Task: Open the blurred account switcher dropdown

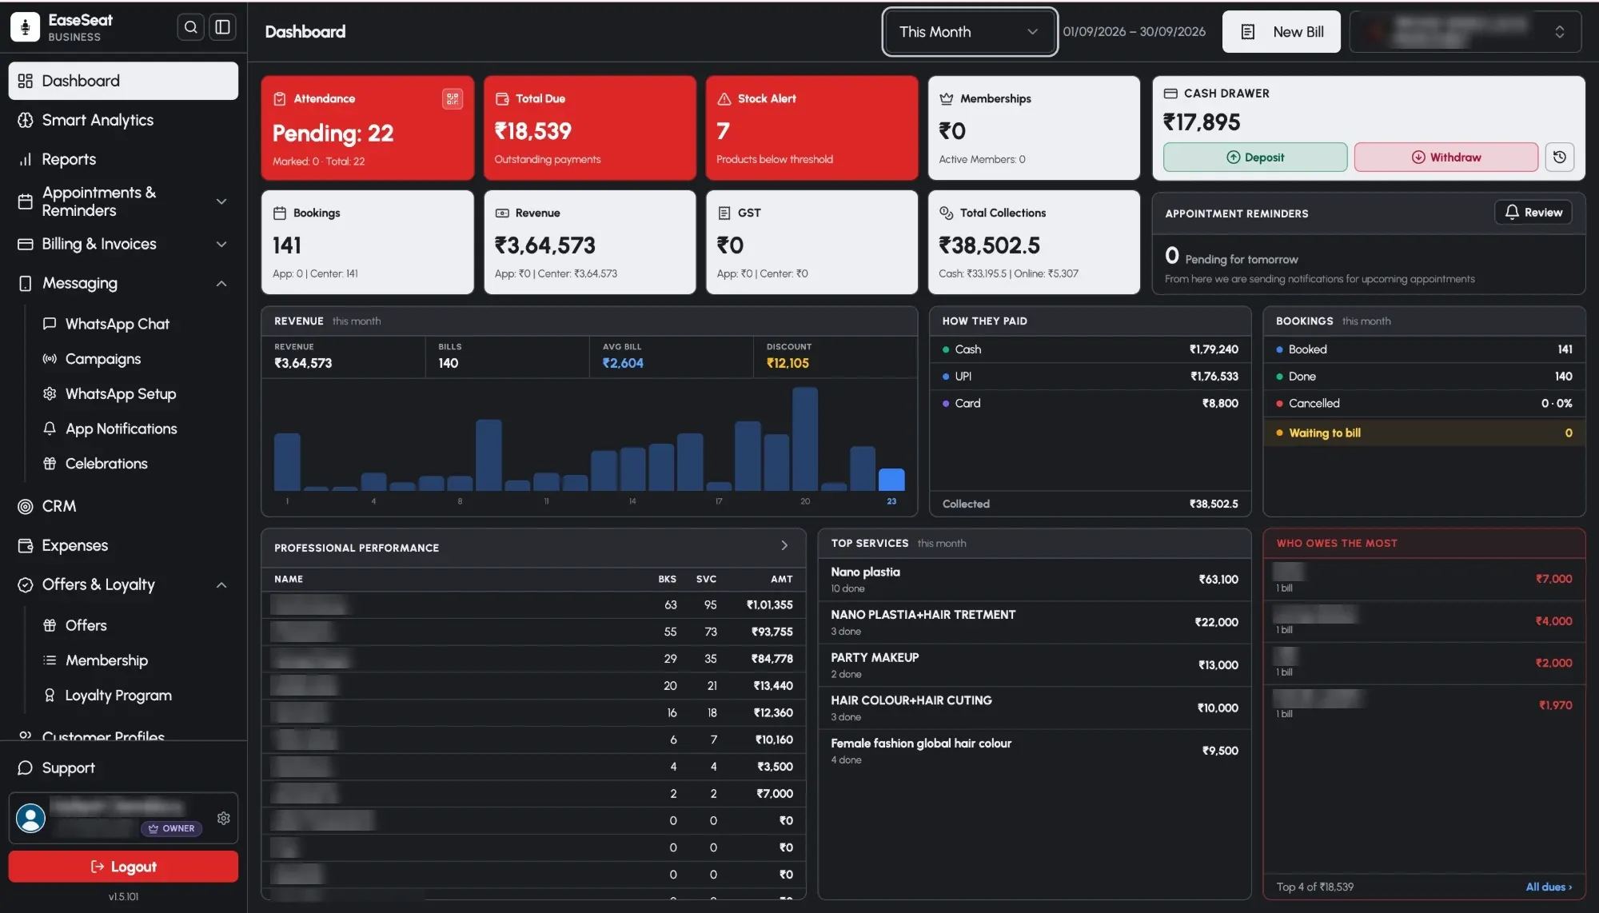Action: 1465,32
